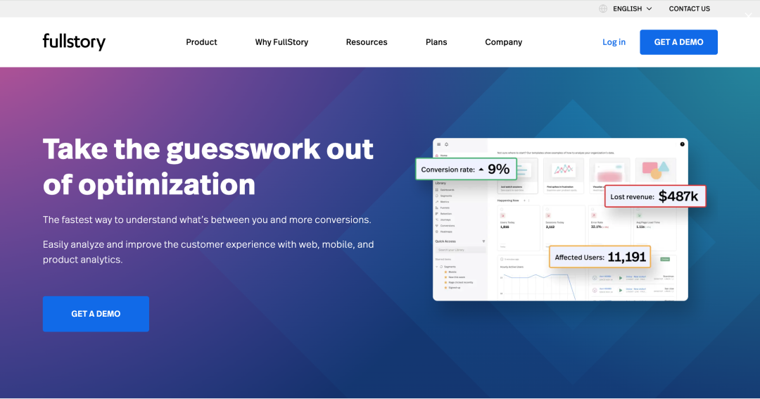This screenshot has width=760, height=399.
Task: Click the Sessions Today 2,112 card
Action: (x=564, y=227)
